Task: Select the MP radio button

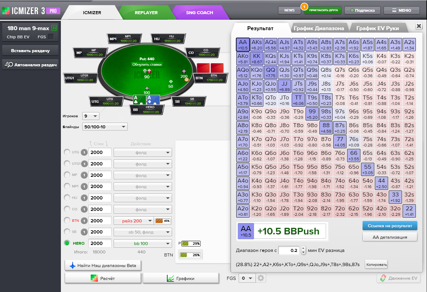Action: [x=67, y=175]
